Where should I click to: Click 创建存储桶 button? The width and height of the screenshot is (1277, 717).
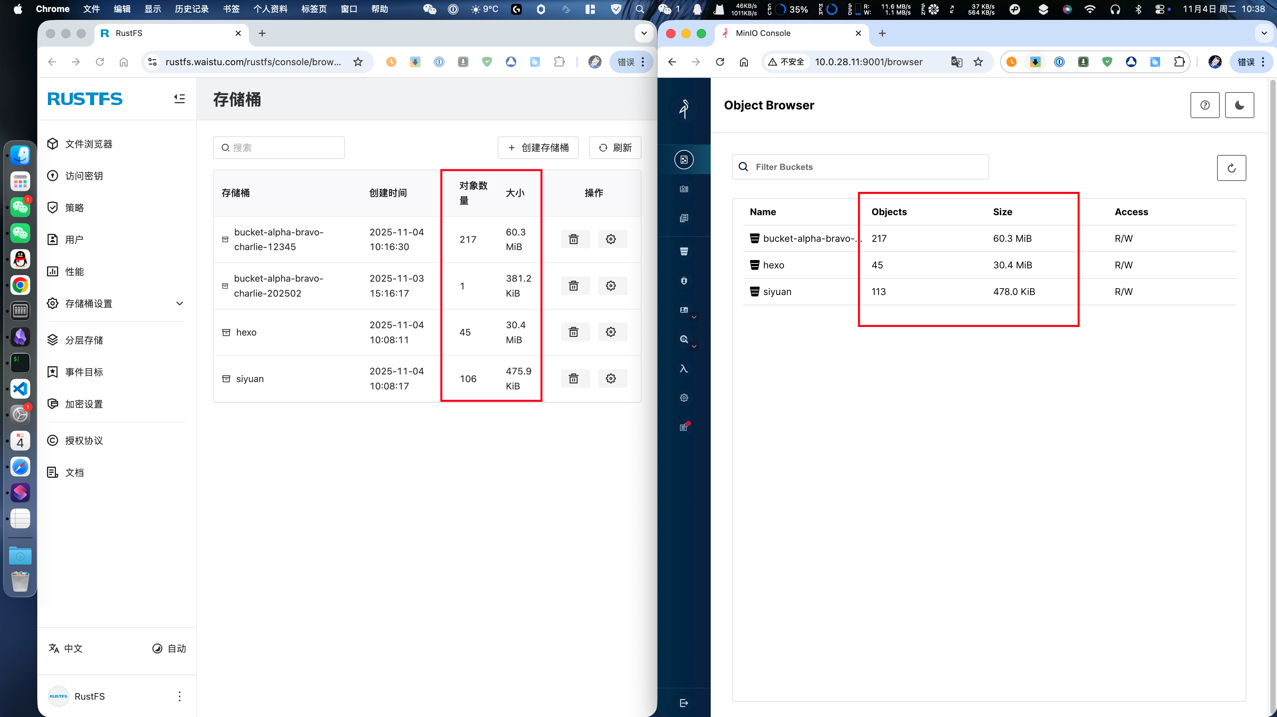(x=538, y=148)
